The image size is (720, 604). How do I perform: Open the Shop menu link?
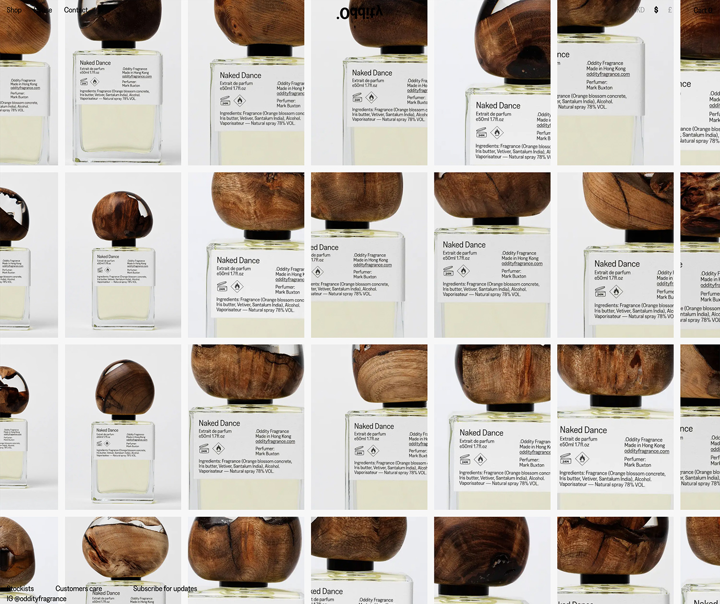tap(14, 10)
